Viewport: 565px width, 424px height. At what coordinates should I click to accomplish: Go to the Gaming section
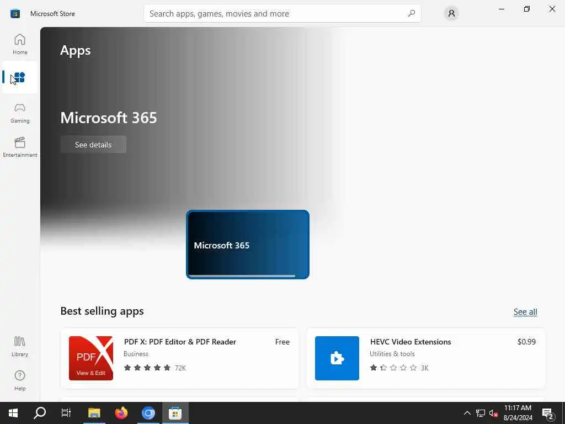20,113
